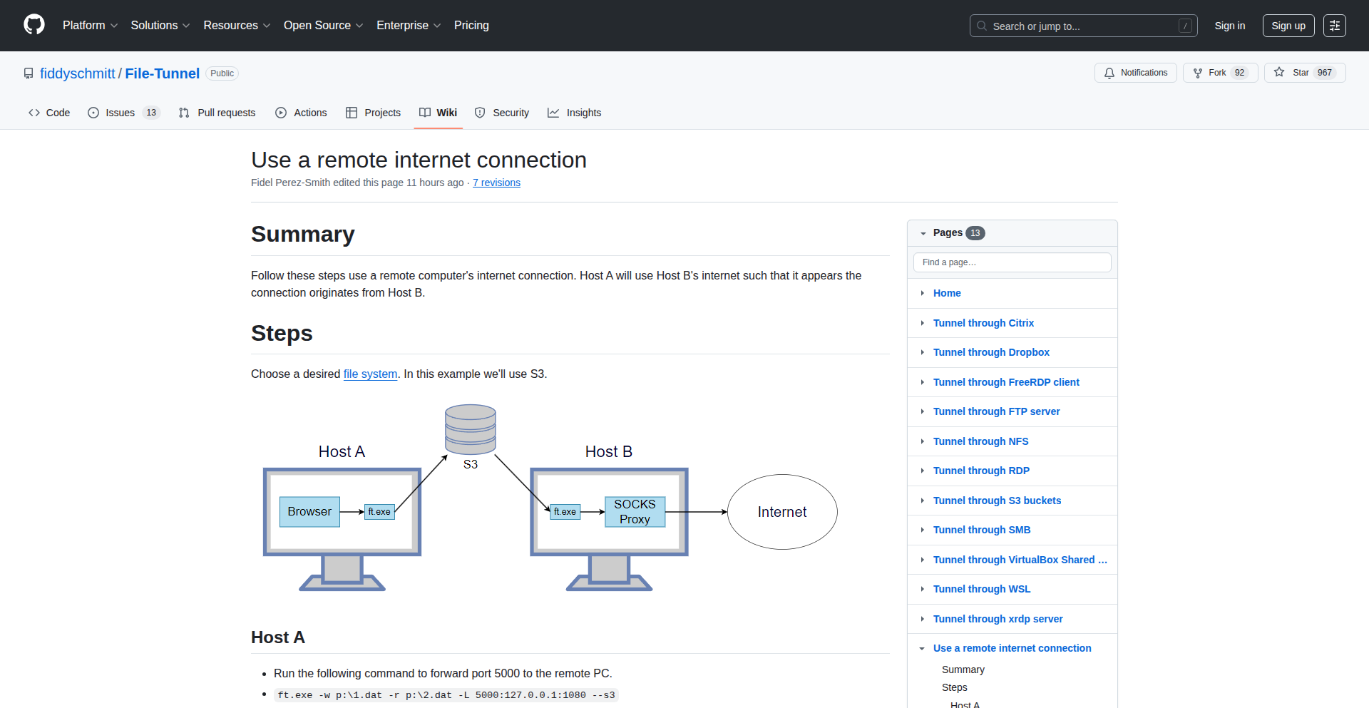Fork the repository
Screen dimensions: 1369x708
[x=1219, y=72]
